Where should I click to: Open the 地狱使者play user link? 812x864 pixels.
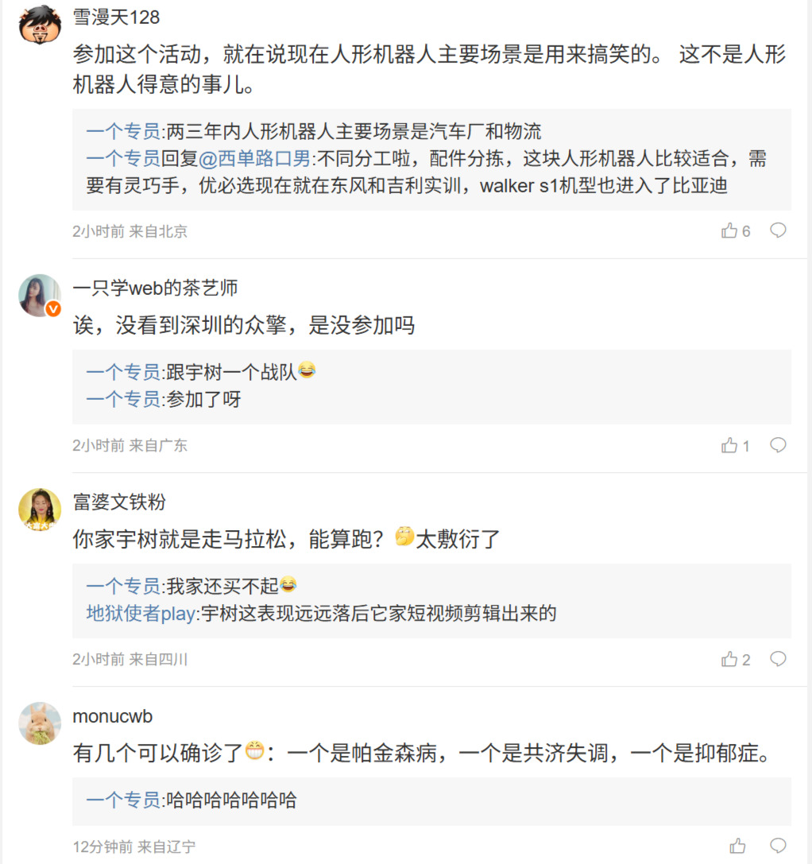coord(141,613)
